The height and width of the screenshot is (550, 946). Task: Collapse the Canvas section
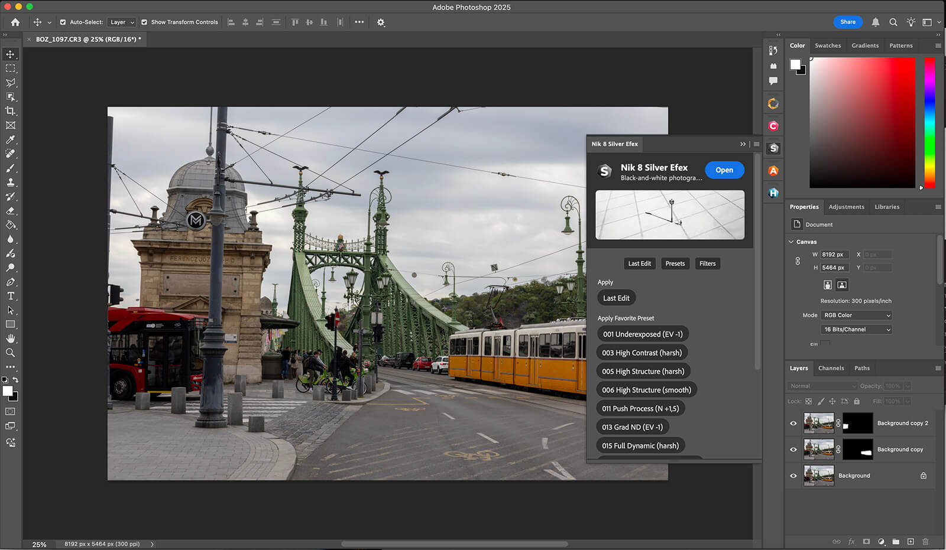pyautogui.click(x=792, y=242)
